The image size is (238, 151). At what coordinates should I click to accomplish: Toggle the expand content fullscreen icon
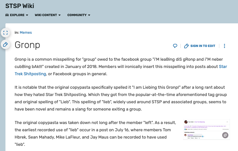5,33
